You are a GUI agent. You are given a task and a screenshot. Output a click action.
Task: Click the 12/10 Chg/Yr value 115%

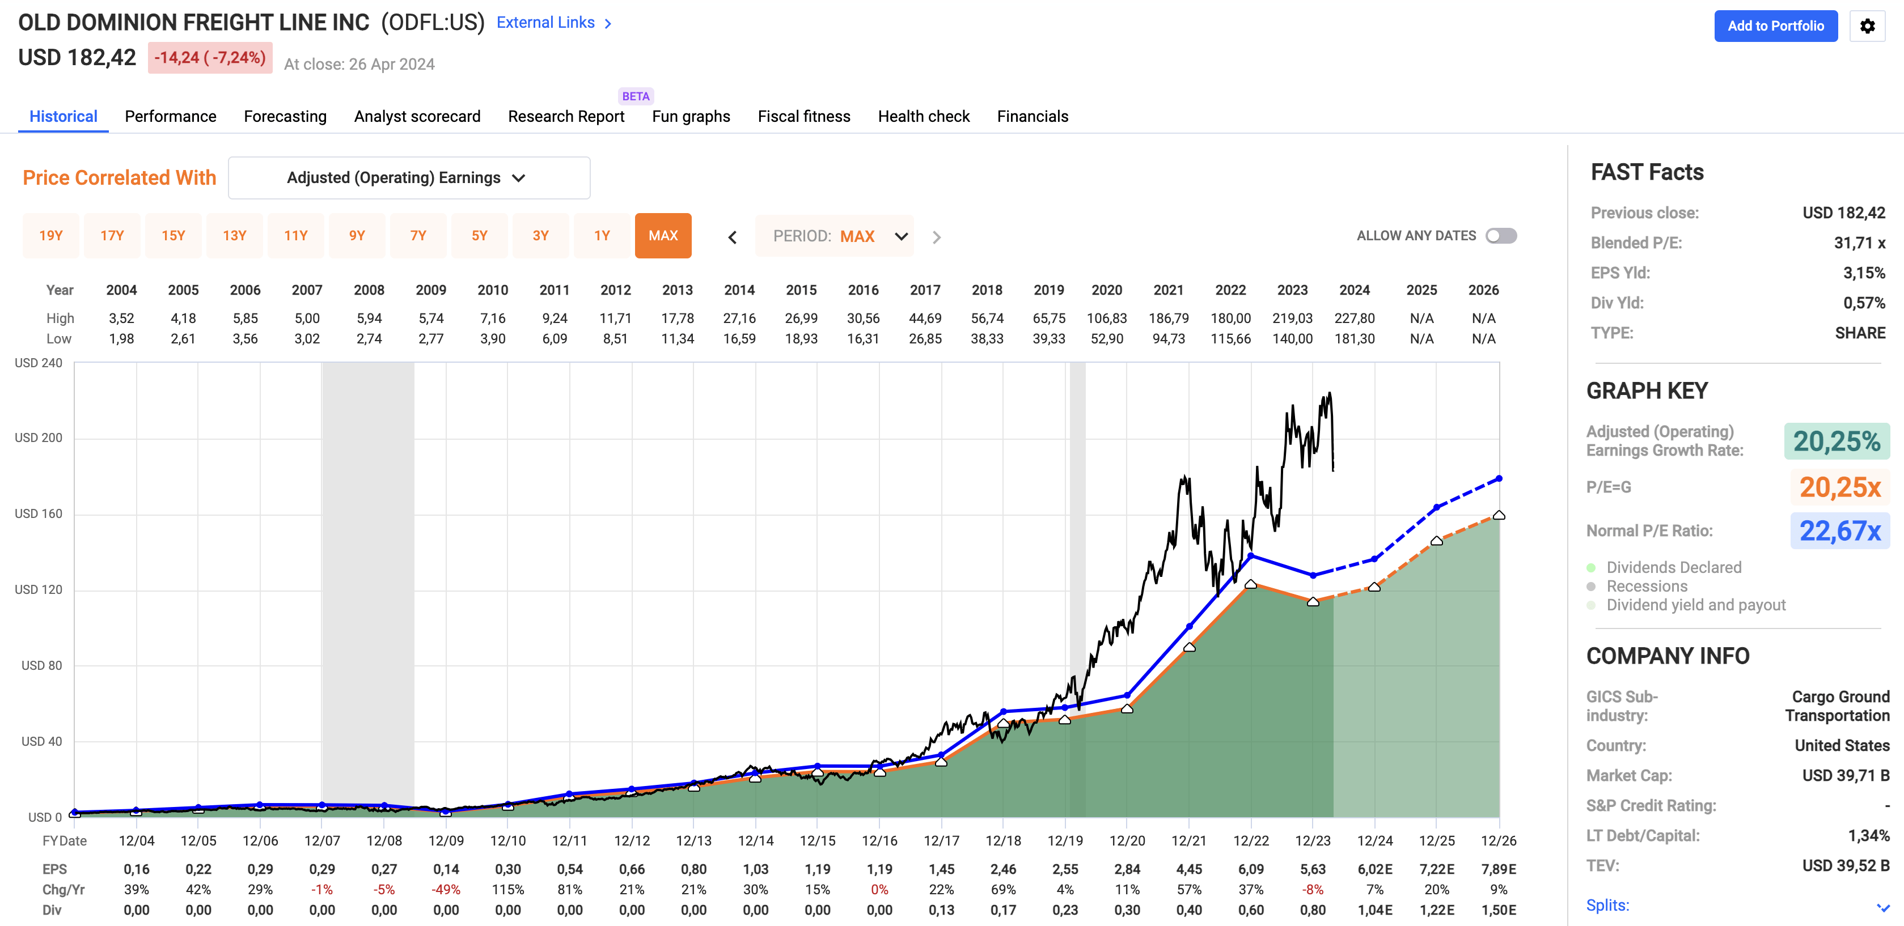508,890
